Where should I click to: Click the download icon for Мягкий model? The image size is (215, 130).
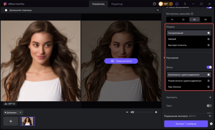[209, 39]
